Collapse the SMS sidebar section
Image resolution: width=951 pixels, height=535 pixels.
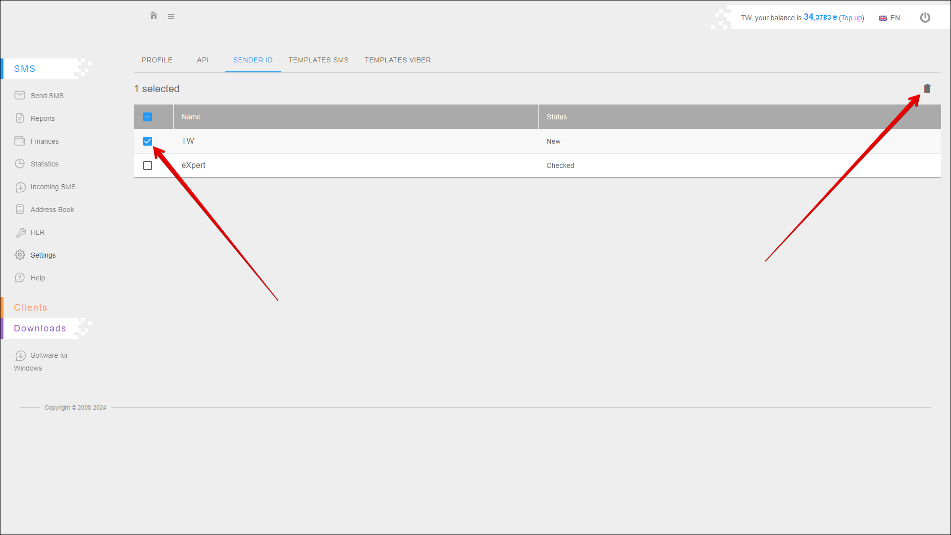(25, 69)
